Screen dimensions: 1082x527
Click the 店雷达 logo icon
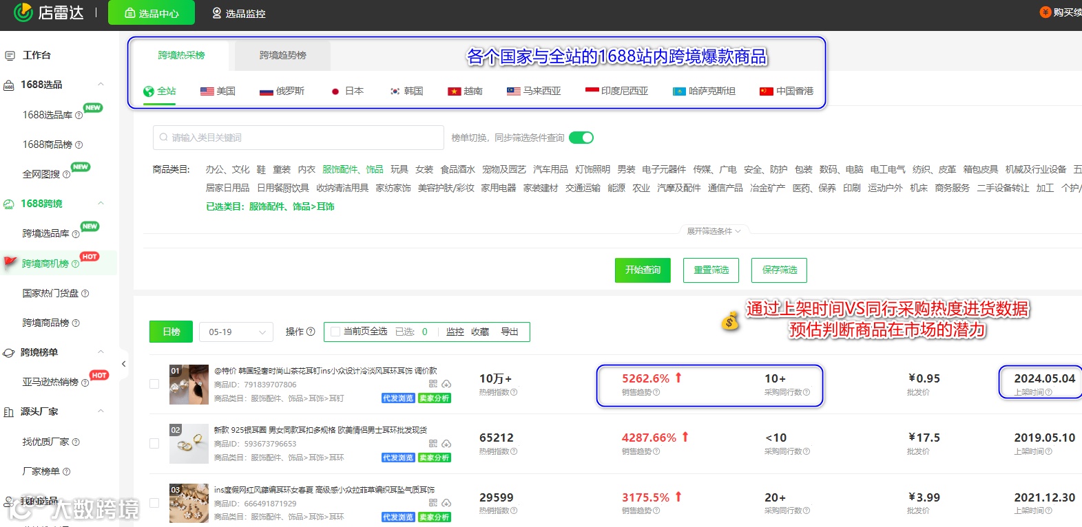(x=23, y=12)
